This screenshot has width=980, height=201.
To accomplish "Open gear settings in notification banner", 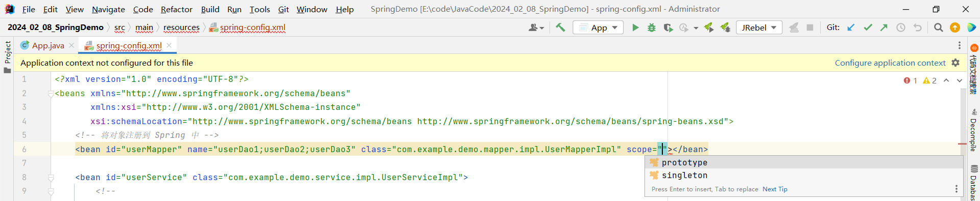I will click(955, 63).
